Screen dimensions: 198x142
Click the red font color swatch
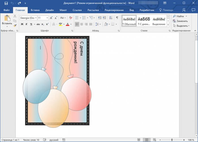pyautogui.click(x=67, y=25)
